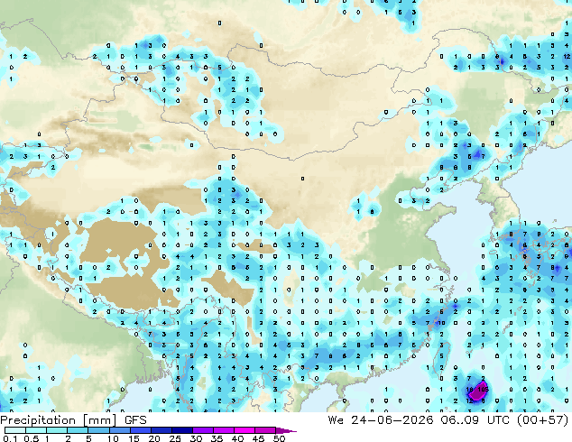
Task: Select the 5–10 mm legend color swatch
Action: coord(98,430)
